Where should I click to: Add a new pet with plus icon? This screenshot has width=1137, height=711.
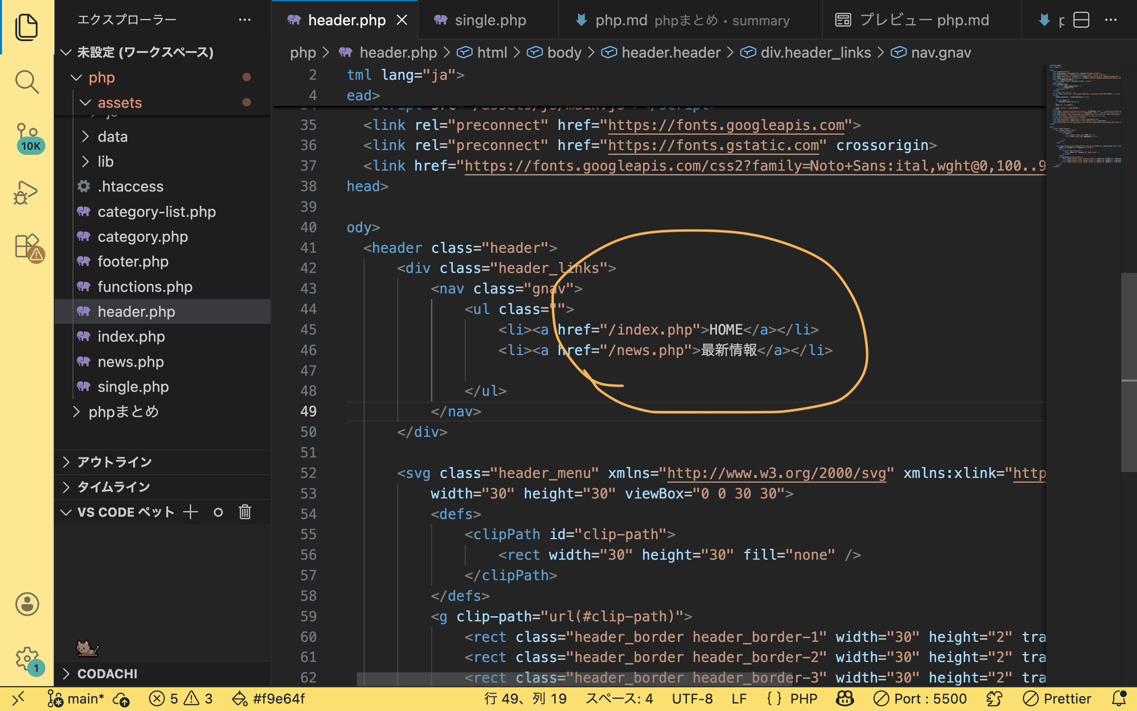[x=190, y=512]
